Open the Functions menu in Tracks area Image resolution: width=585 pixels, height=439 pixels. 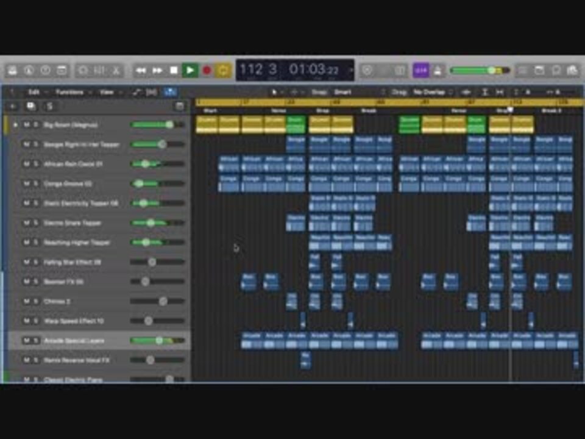pyautogui.click(x=69, y=92)
